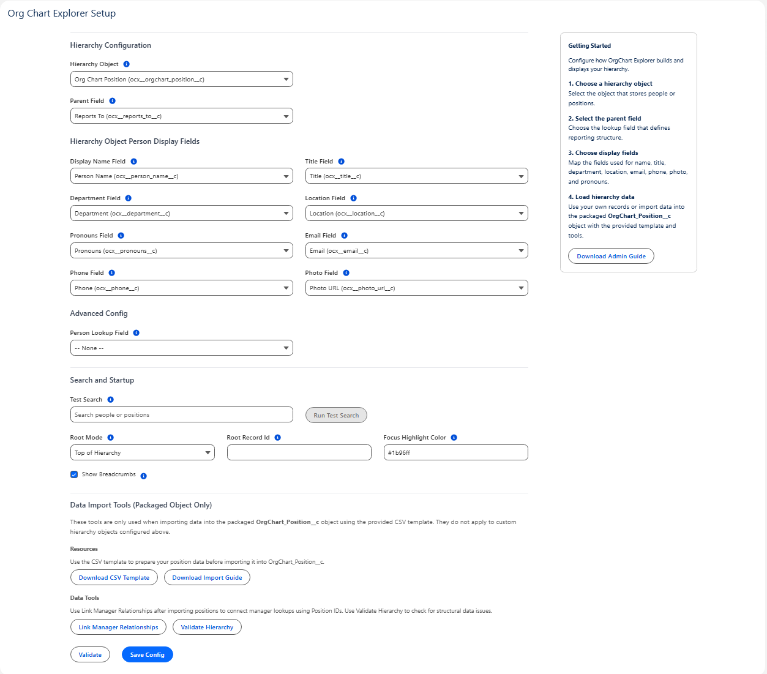767x674 pixels.
Task: Open the Pronouns Field dropdown
Action: pyautogui.click(x=182, y=250)
